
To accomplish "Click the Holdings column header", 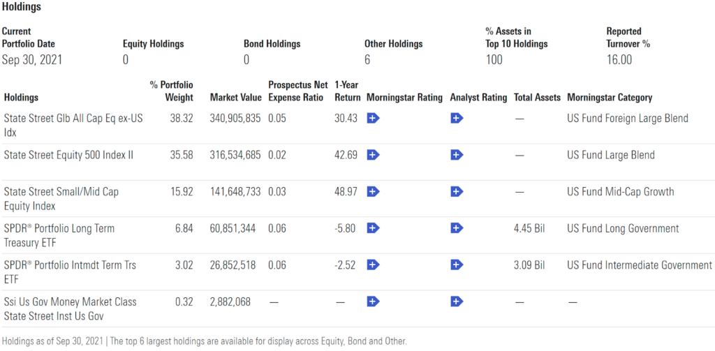I will [x=21, y=98].
